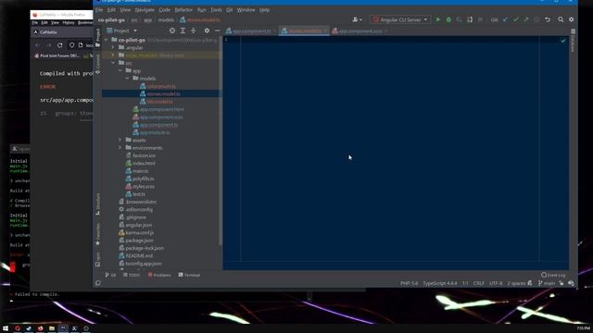Open Search Everywhere magnifier icon
The image size is (593, 333).
tap(561, 19)
